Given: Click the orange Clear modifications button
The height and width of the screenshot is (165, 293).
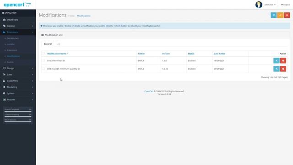Looking at the screenshot, I should coord(280,15).
